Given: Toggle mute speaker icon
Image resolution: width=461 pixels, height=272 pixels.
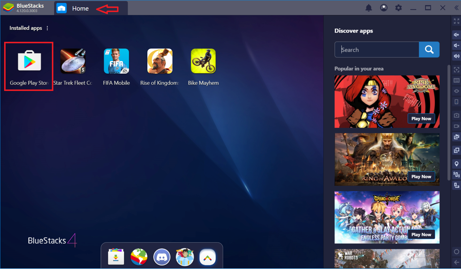Looking at the screenshot, I should pos(456,56).
